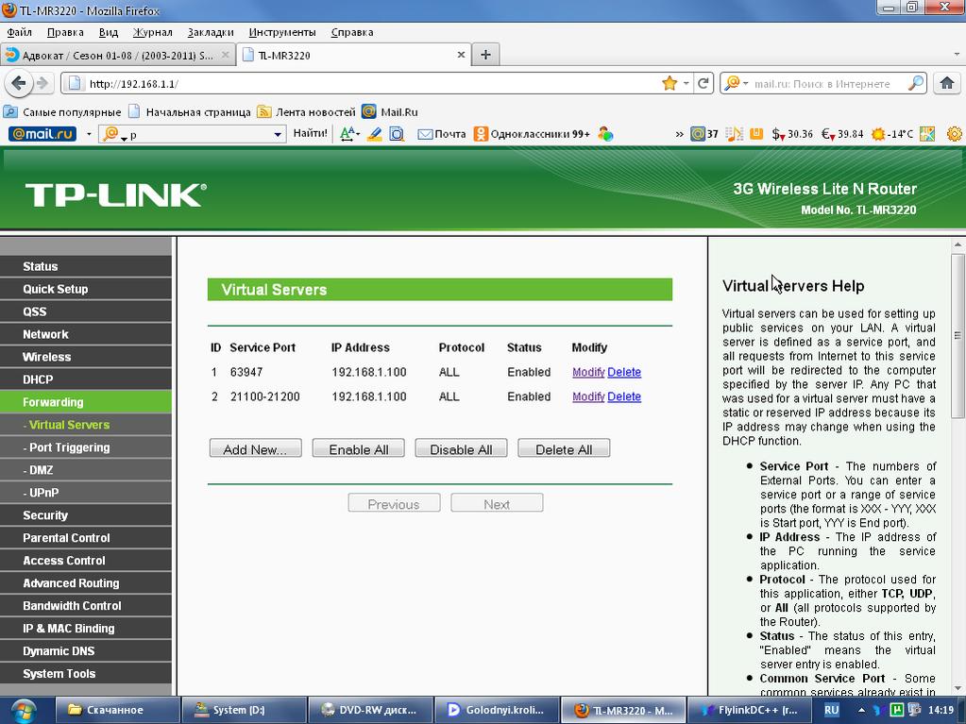The width and height of the screenshot is (966, 724).
Task: Open the Инструменты menu
Action: pyautogui.click(x=282, y=32)
